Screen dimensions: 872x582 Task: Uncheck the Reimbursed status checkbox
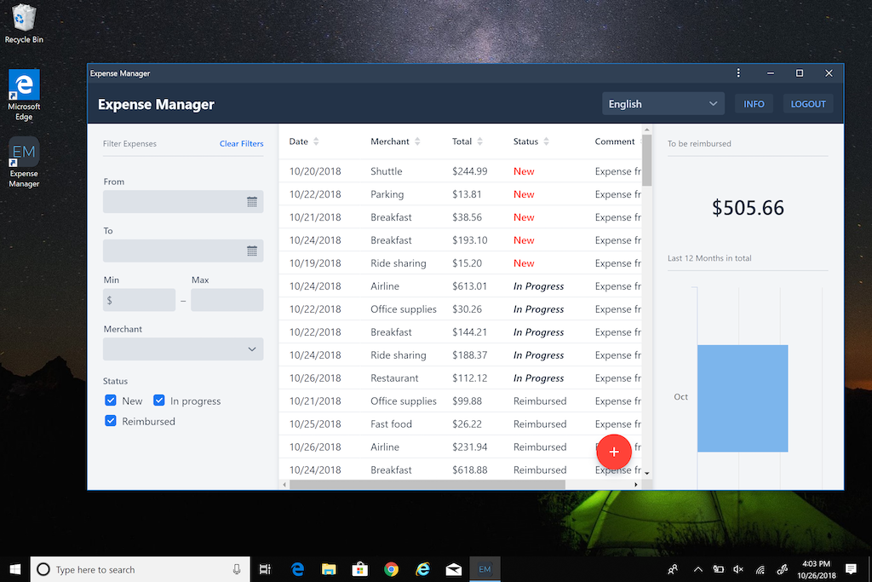111,421
